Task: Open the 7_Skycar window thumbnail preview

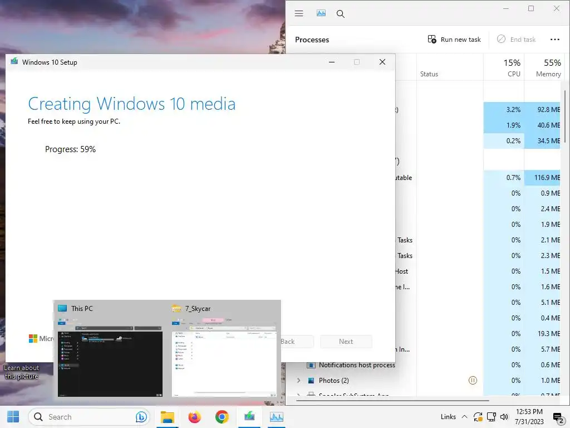Action: click(x=224, y=357)
